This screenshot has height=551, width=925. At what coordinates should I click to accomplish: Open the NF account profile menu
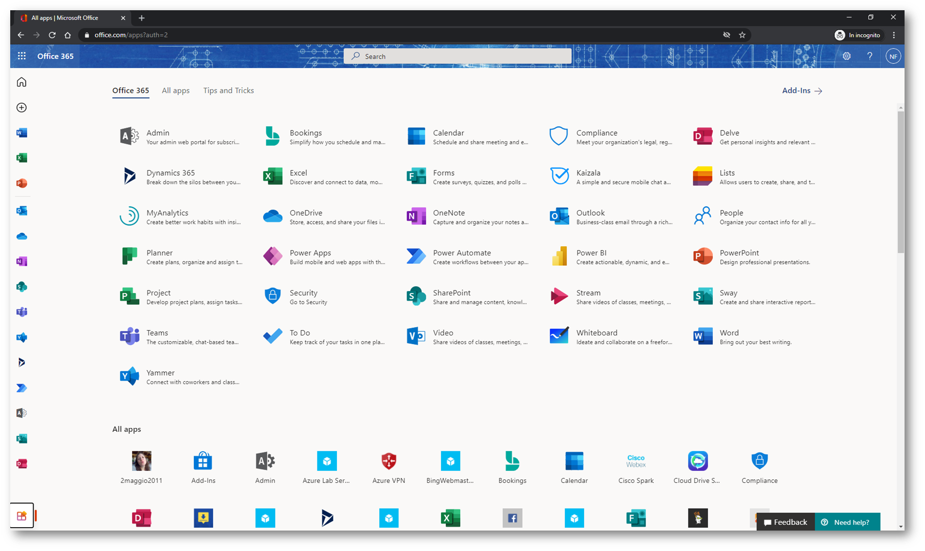(893, 56)
